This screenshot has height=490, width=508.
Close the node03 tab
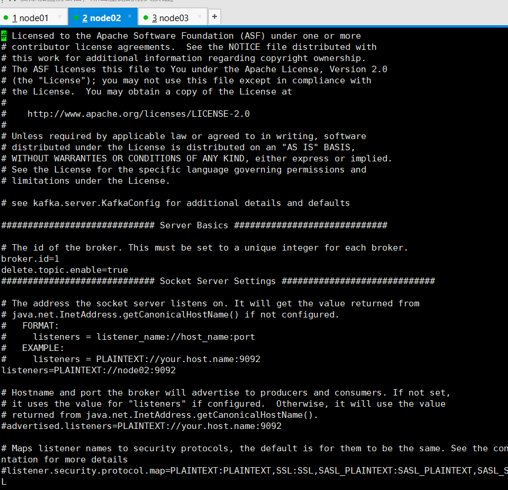[x=199, y=16]
